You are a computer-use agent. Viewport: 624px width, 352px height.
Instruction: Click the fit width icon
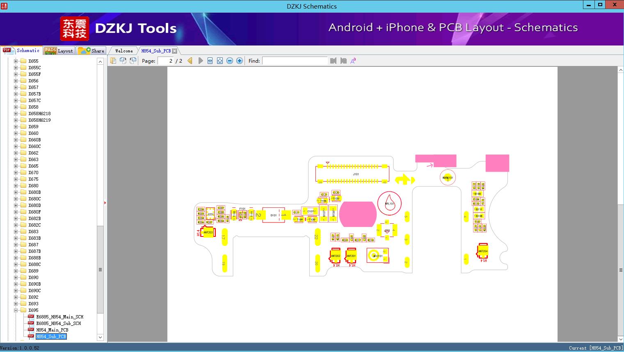(x=210, y=61)
